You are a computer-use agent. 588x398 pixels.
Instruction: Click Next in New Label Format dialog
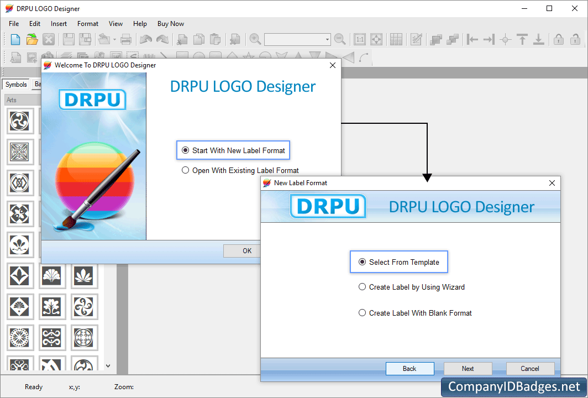click(x=468, y=368)
